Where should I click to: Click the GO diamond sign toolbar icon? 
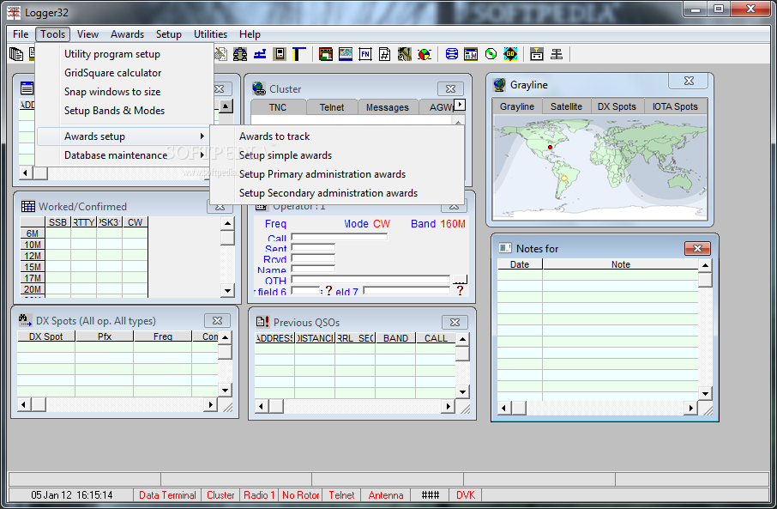tap(510, 54)
